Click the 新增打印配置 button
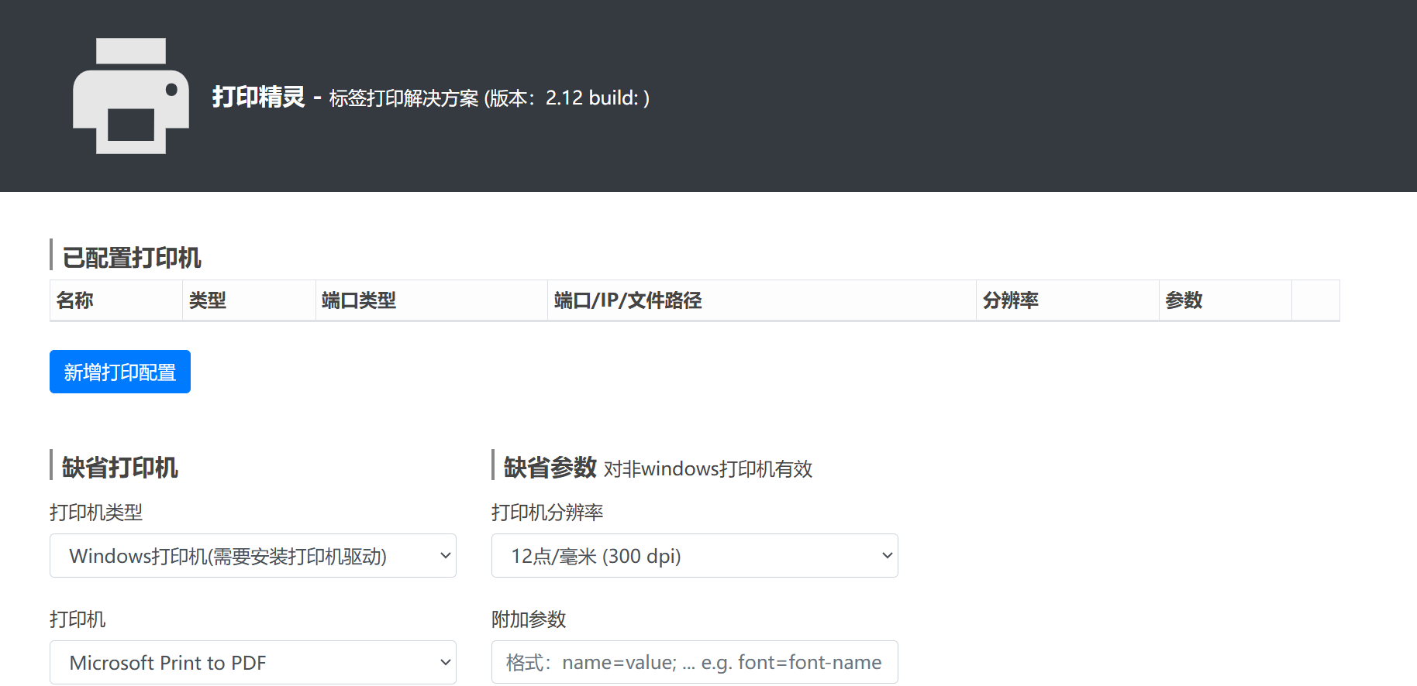 point(120,372)
